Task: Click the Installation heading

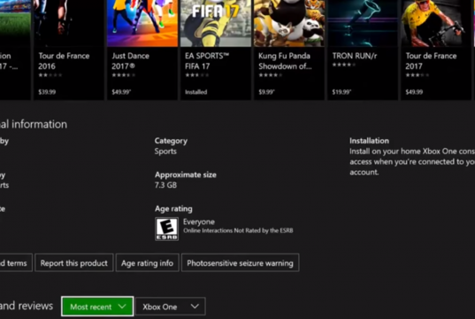Action: pos(369,141)
